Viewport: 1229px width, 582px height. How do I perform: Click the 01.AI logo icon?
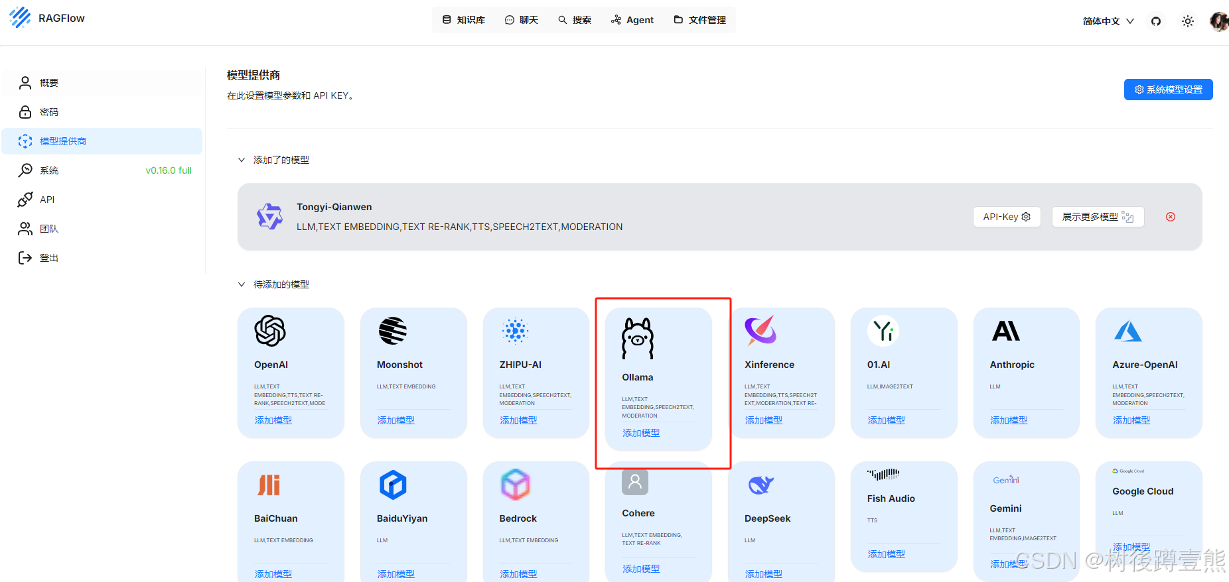(x=883, y=331)
